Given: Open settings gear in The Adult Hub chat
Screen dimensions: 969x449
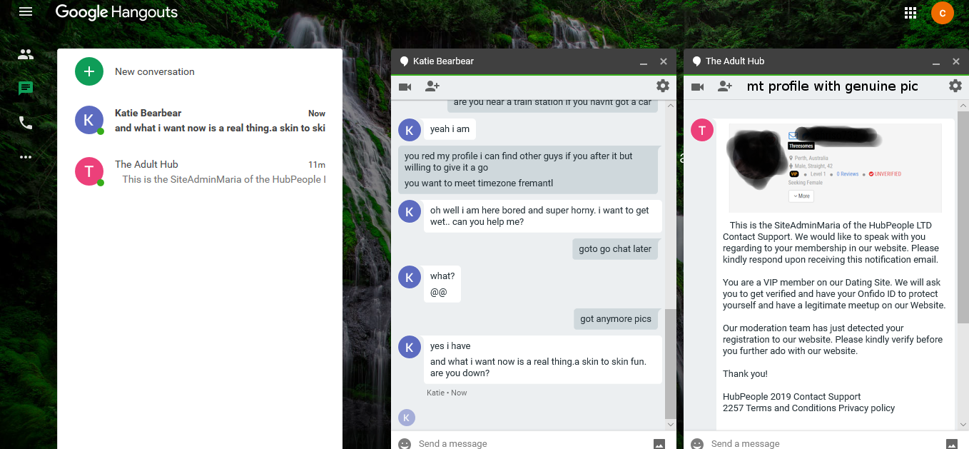Looking at the screenshot, I should pyautogui.click(x=955, y=86).
